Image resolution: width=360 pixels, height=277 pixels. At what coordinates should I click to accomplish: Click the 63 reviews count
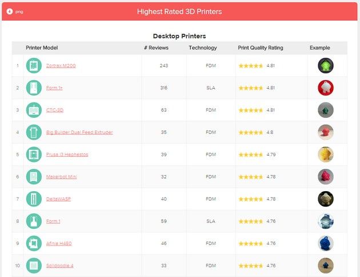pyautogui.click(x=163, y=110)
